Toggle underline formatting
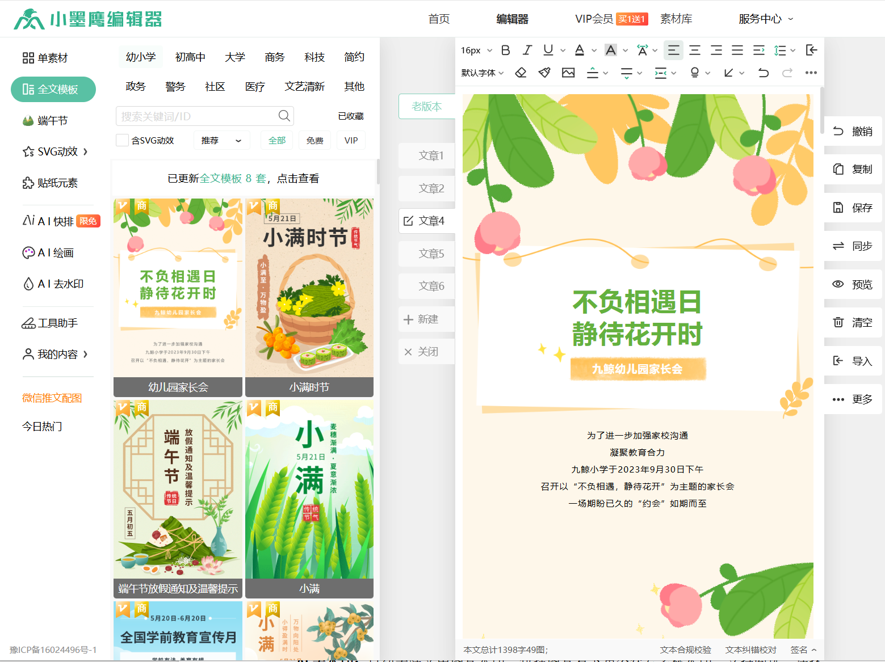This screenshot has width=885, height=662. pos(546,50)
